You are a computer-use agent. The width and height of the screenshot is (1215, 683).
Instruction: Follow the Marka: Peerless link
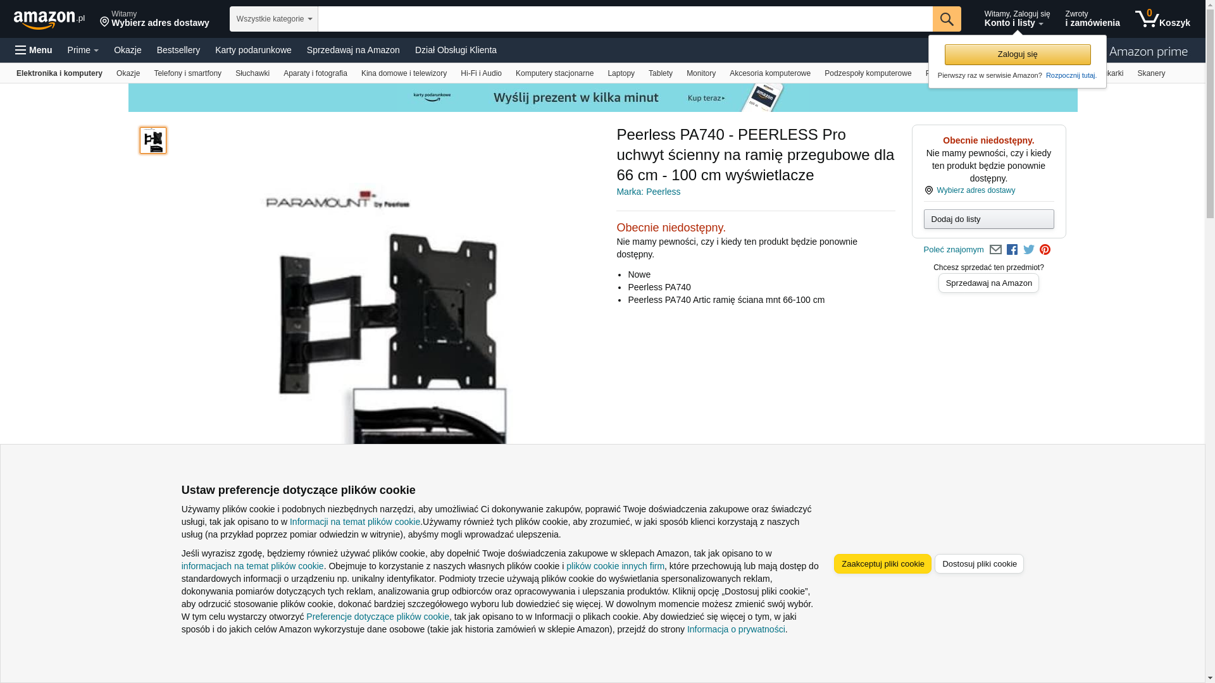coord(648,192)
